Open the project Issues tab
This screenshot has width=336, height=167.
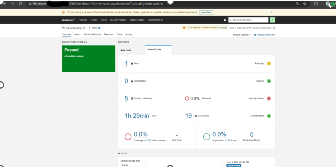77,34
